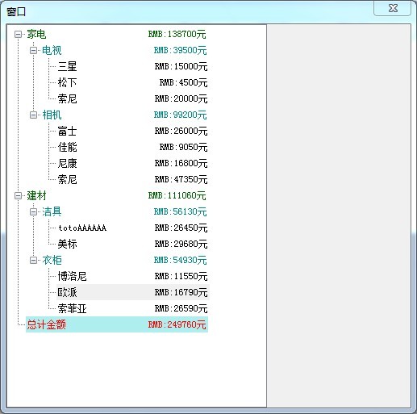
Task: Collapse the 家电 tree node
Action: [18, 34]
